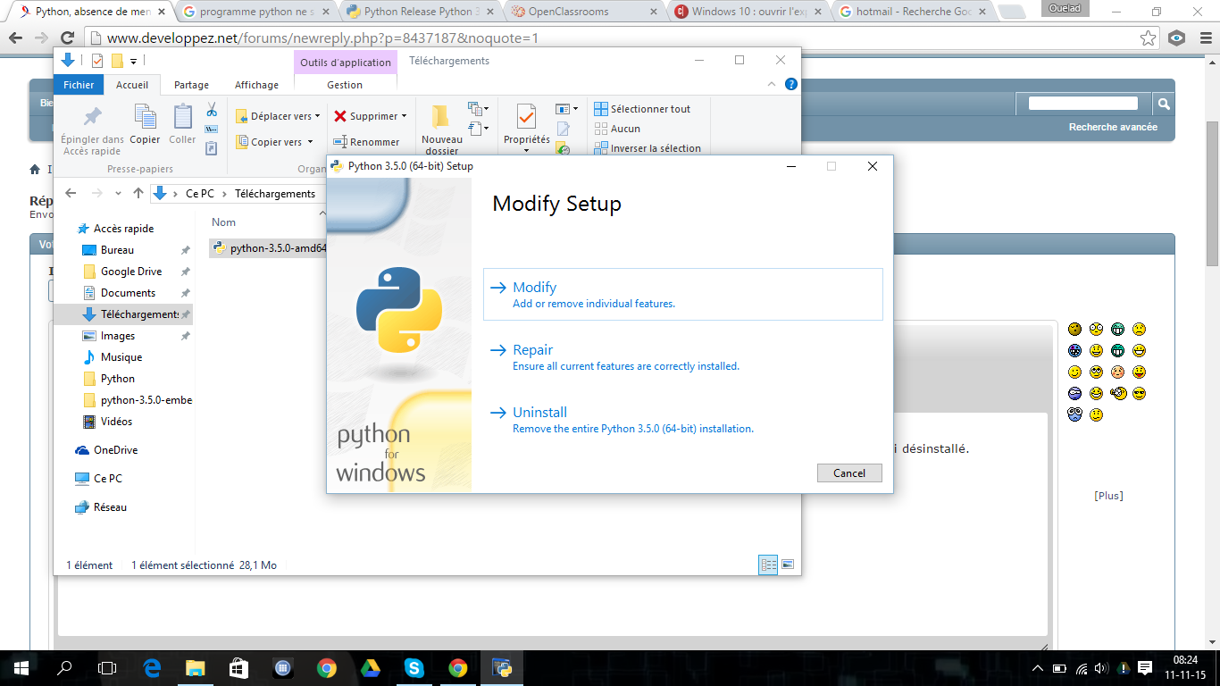Click the Nouveau dossier folder icon
Image resolution: width=1220 pixels, height=686 pixels.
point(440,117)
